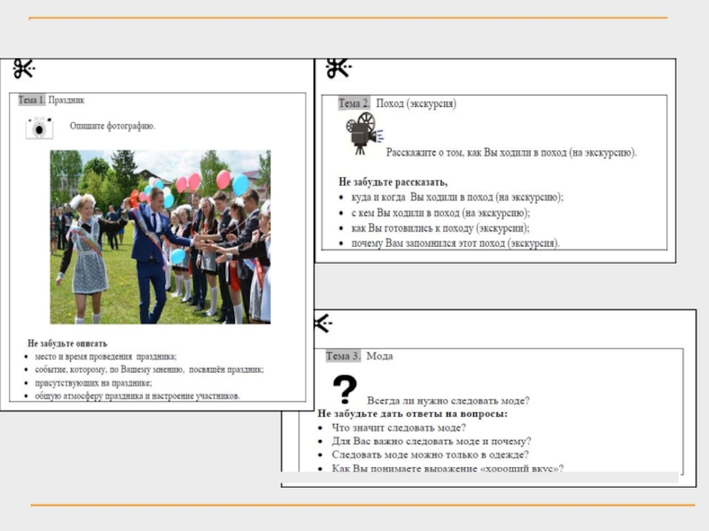Click heading 'Не забудьте дать ответы на вопросы:'
Screen dimensions: 709x531
[x=412, y=413]
